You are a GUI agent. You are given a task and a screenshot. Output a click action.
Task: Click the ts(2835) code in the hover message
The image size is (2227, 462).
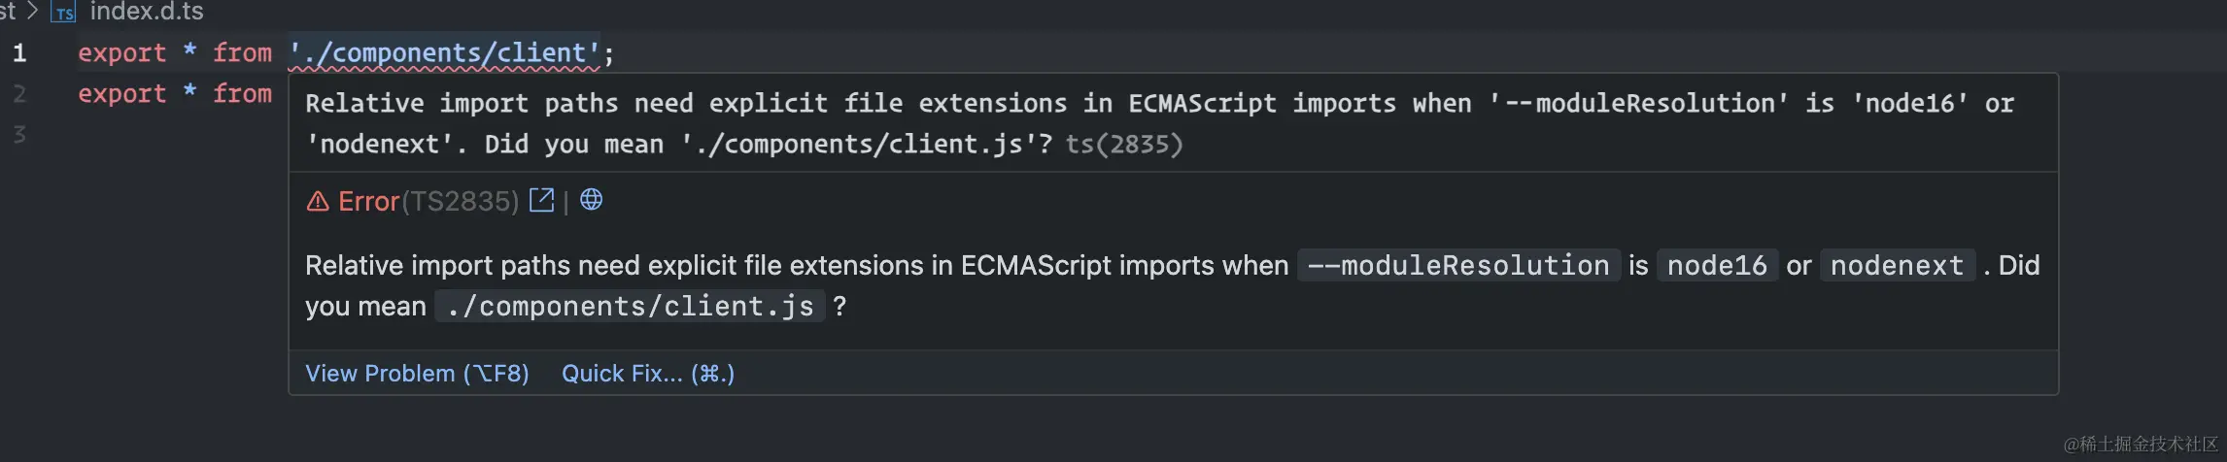click(x=1124, y=144)
